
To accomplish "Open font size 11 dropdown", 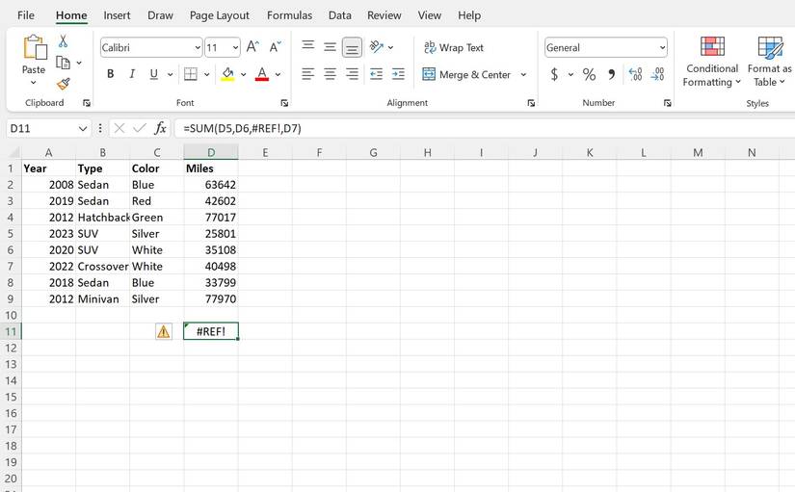I will 235,47.
